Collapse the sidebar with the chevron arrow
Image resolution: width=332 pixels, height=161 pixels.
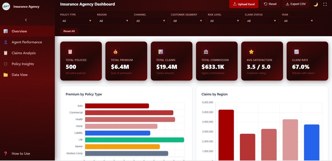(x=26, y=20)
